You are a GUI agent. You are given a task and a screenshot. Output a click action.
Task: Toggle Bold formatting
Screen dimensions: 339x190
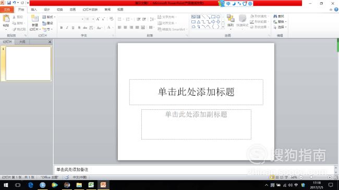click(62, 28)
